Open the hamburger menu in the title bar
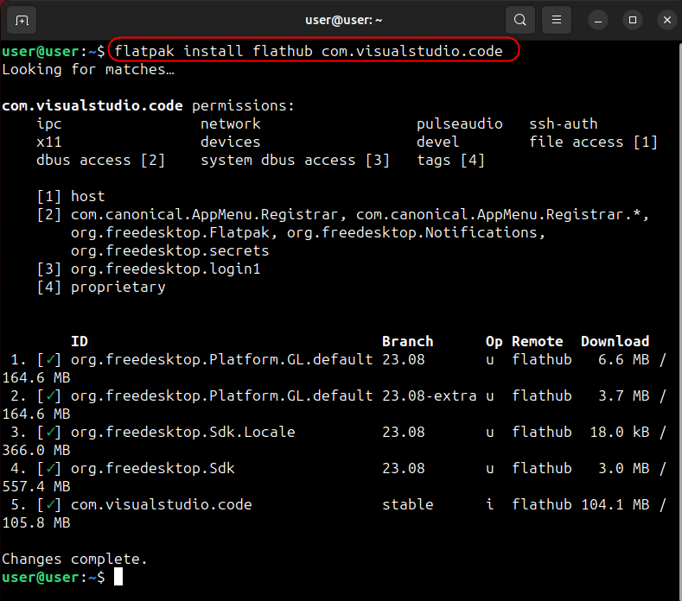The height and width of the screenshot is (601, 682). pos(558,19)
